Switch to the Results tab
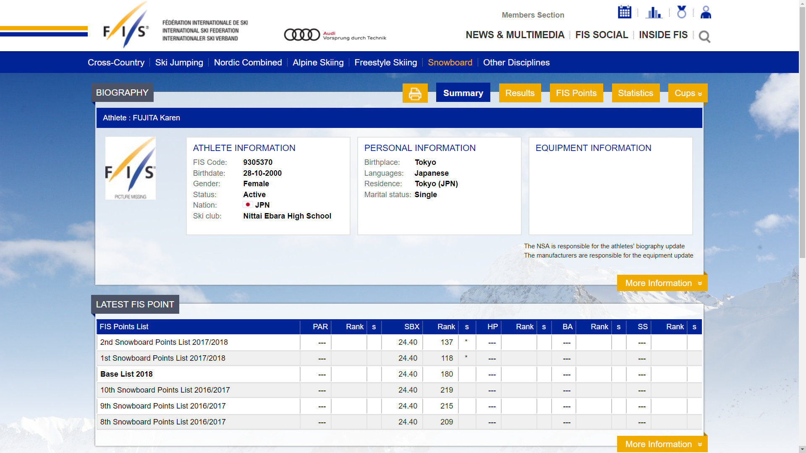 click(520, 93)
